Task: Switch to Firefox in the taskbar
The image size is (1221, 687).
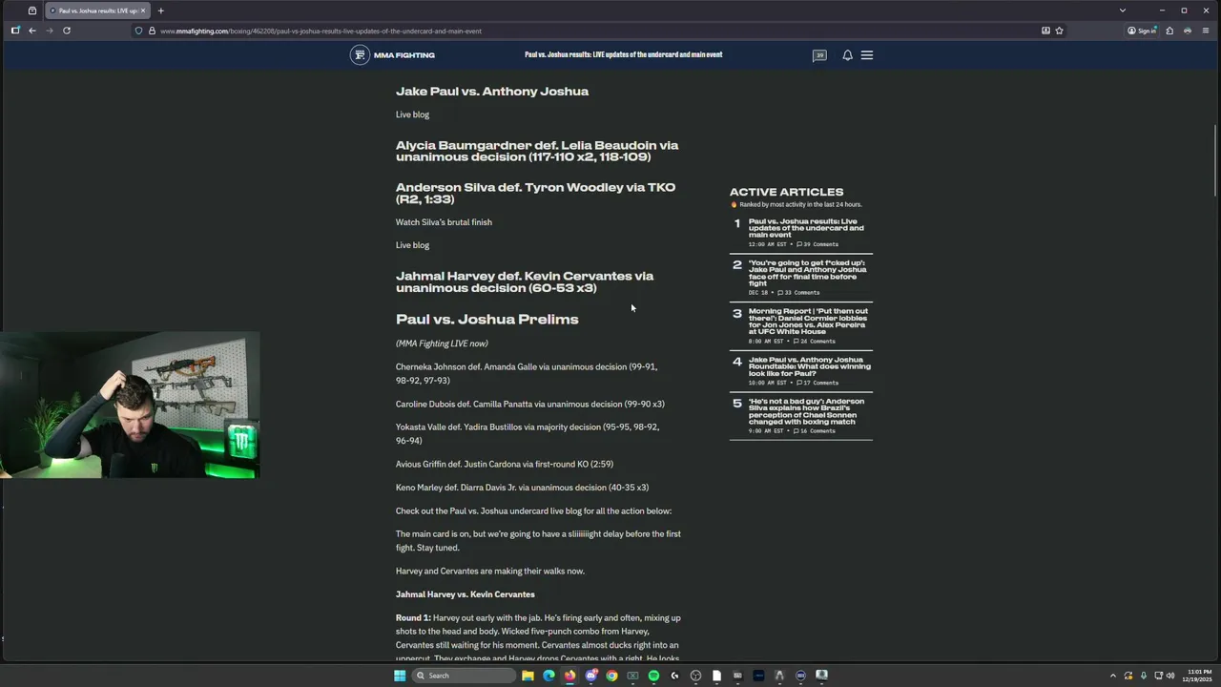Action: click(x=569, y=676)
